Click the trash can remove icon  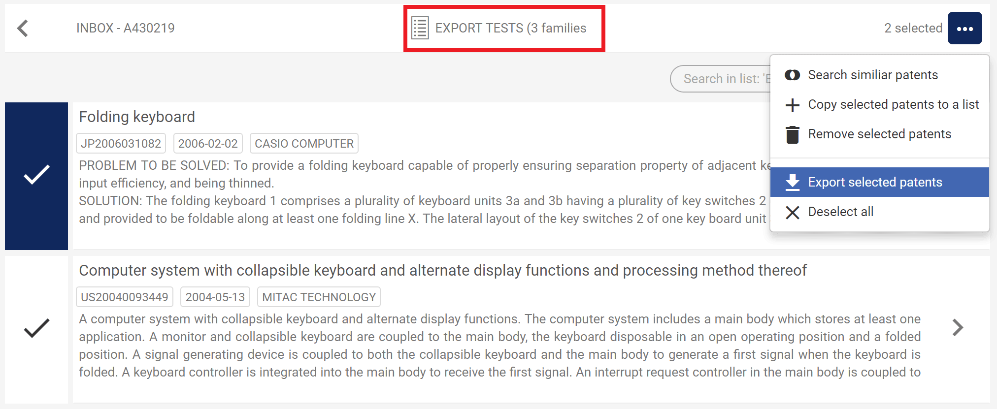[x=792, y=134]
